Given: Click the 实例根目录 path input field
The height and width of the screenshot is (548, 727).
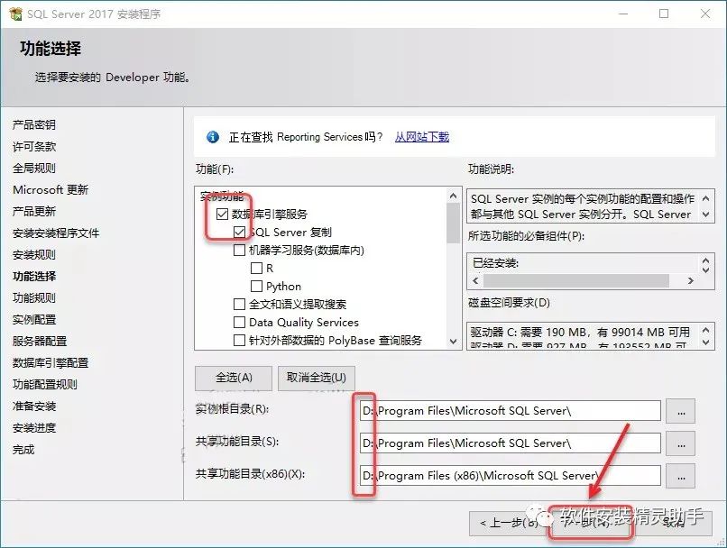Looking at the screenshot, I should coord(510,411).
